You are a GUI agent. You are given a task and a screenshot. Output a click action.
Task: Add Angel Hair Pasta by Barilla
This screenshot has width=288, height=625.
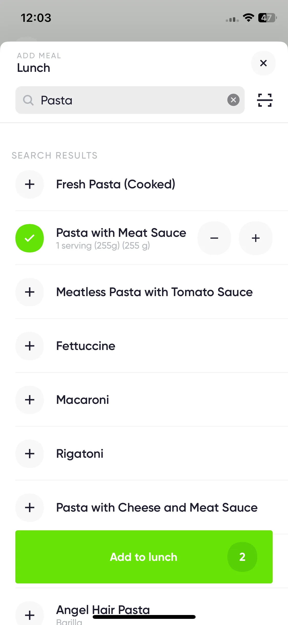click(30, 615)
